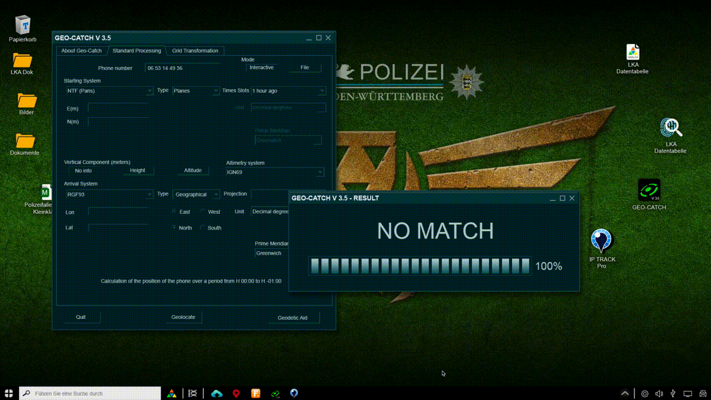Open the Windows Start menu button
Screen dimensions: 711x400
(x=9, y=393)
